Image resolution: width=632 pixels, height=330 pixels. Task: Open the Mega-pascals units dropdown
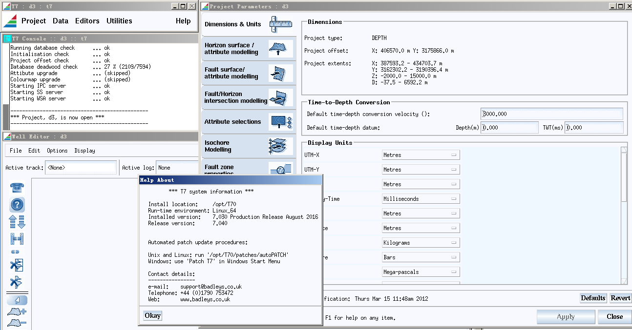coord(421,272)
